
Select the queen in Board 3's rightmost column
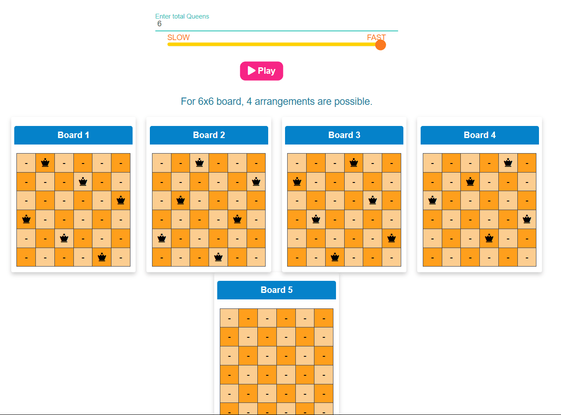[391, 238]
